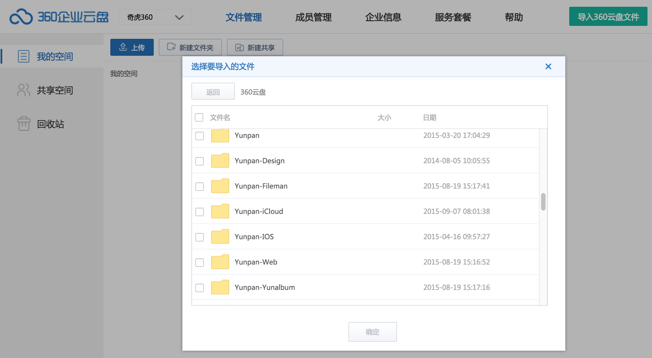Click the Yunpan-Design folder icon

(220, 161)
